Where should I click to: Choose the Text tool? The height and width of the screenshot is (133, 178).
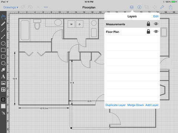[3, 76]
